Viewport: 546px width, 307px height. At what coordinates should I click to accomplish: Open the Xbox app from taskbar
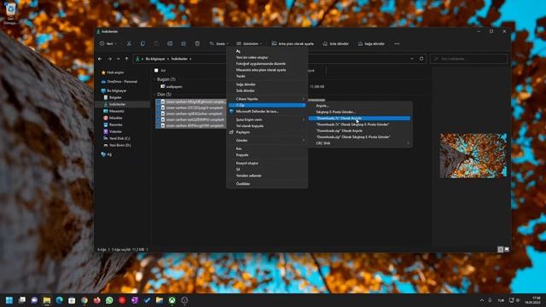click(172, 300)
